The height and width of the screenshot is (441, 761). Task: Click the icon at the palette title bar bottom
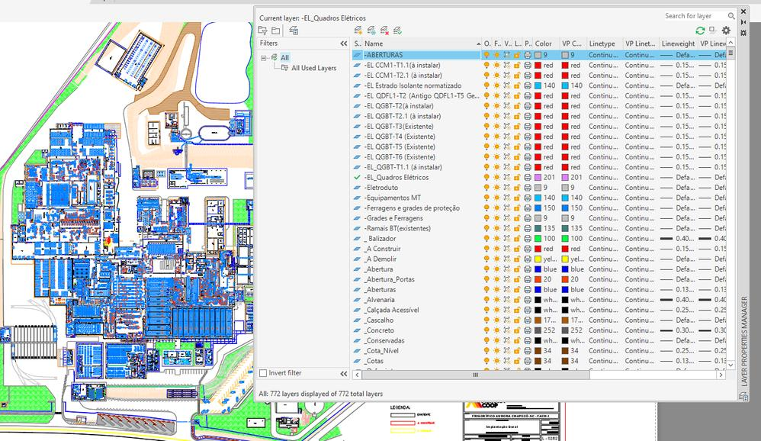click(743, 397)
